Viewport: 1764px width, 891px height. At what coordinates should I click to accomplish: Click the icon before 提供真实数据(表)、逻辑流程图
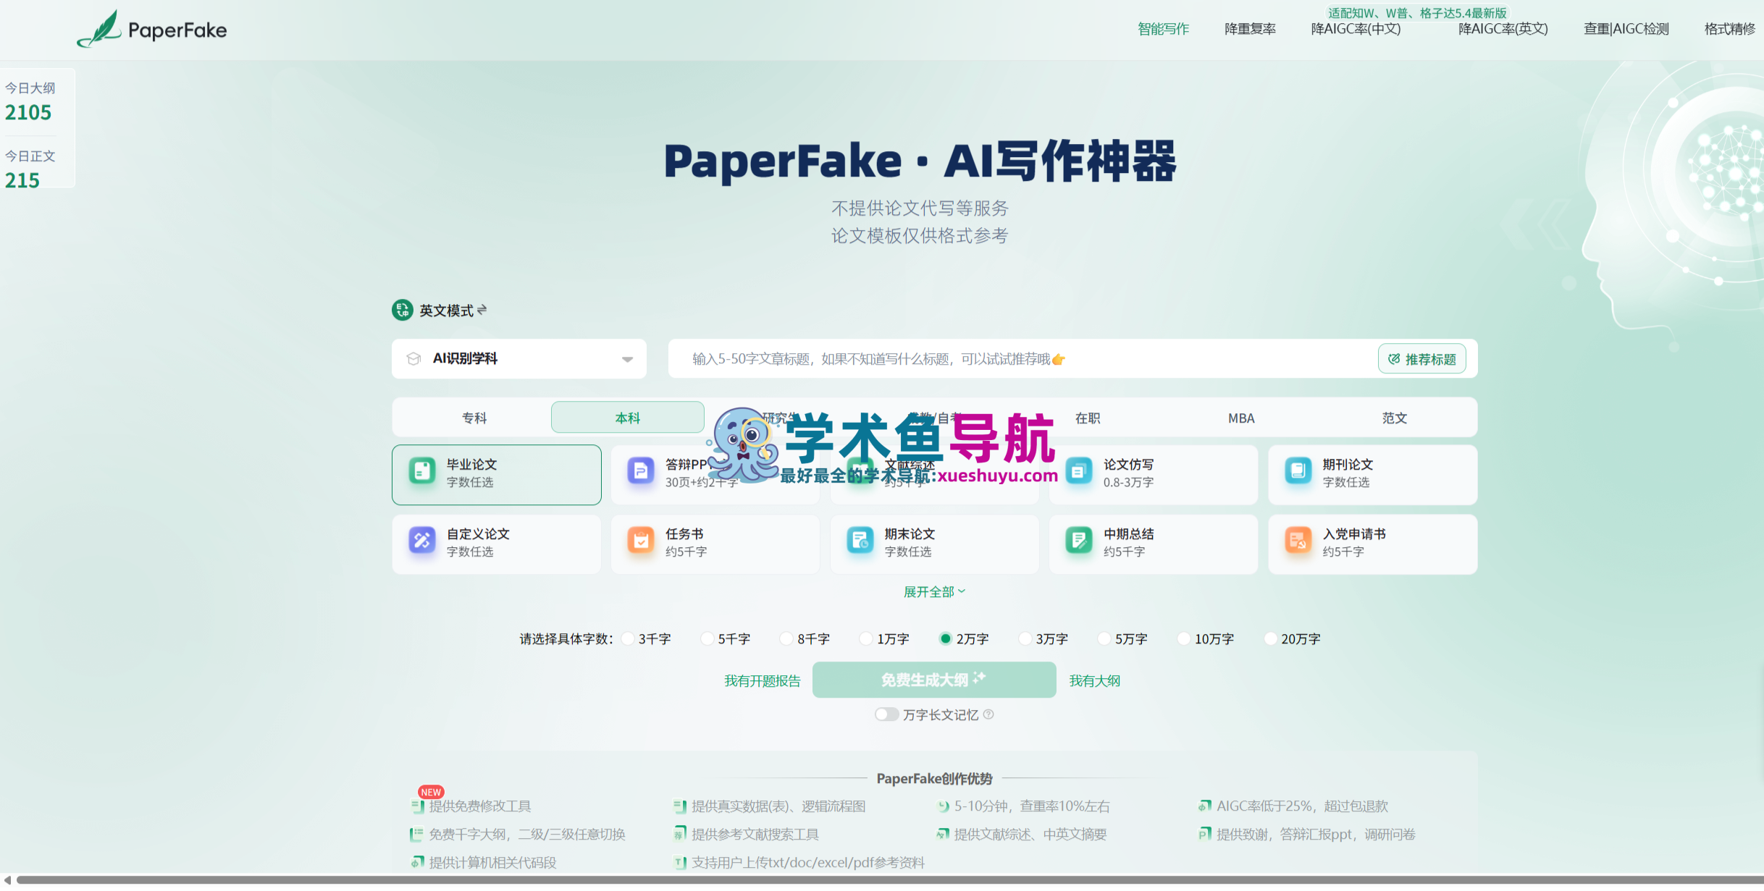coord(679,806)
